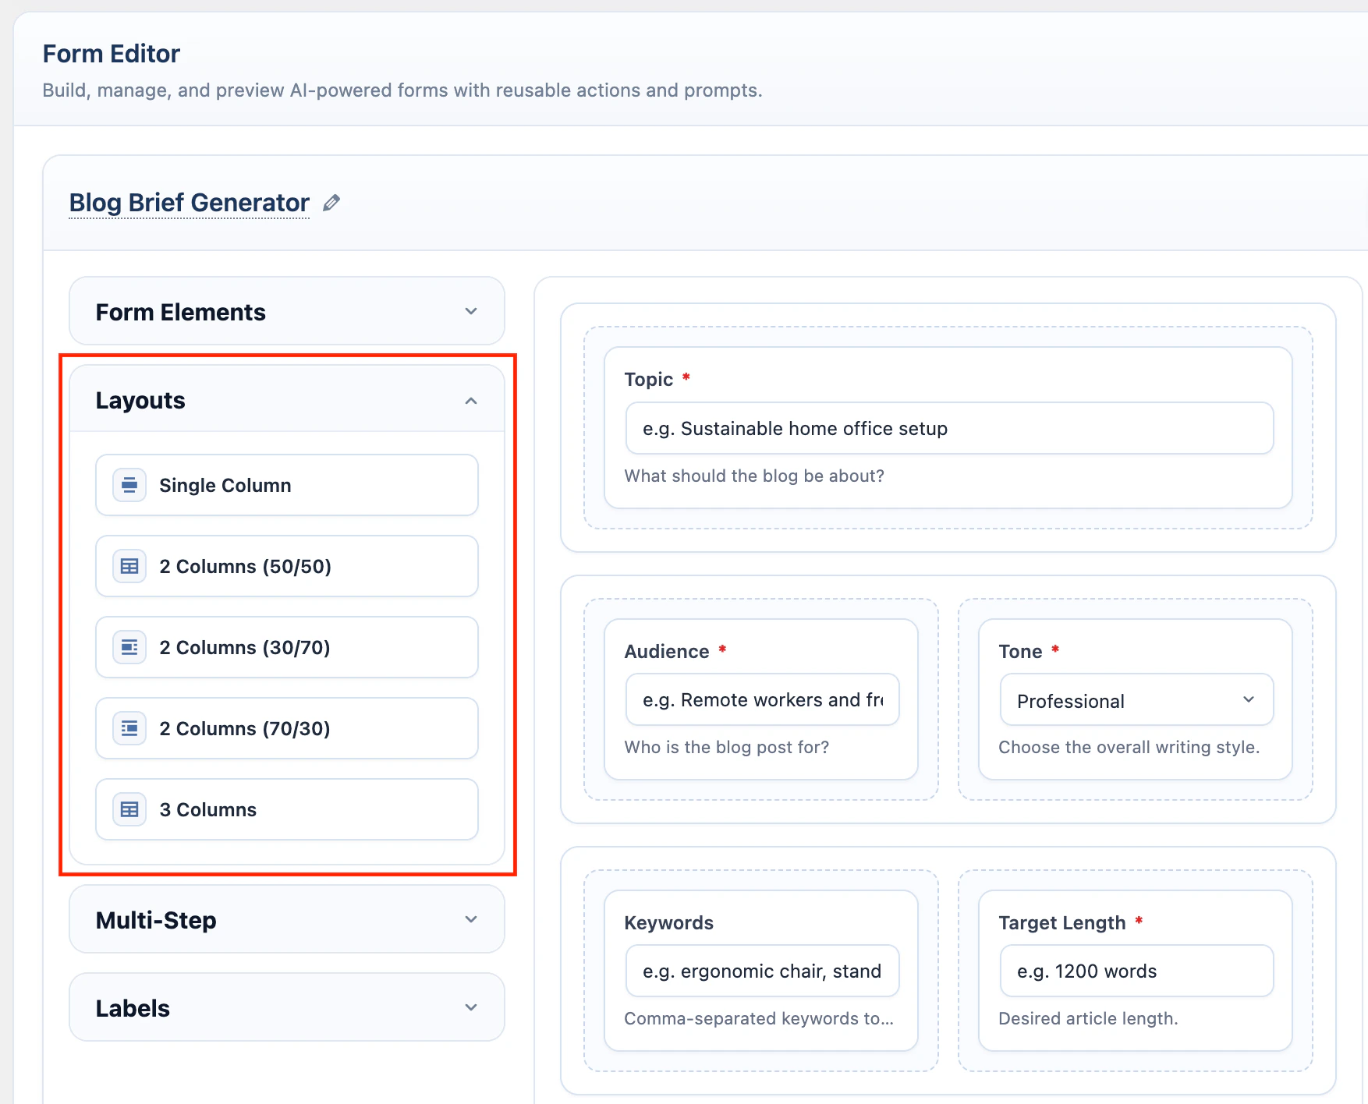Click the Labels heading text

click(x=133, y=1008)
